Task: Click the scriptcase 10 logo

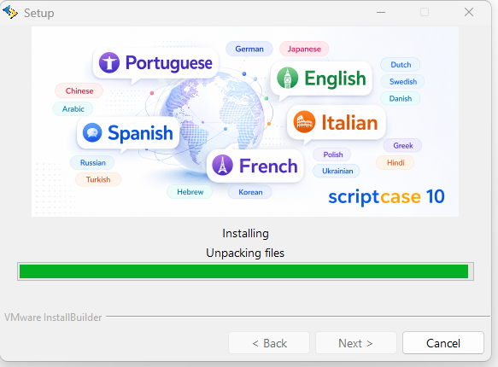Action: tap(386, 196)
